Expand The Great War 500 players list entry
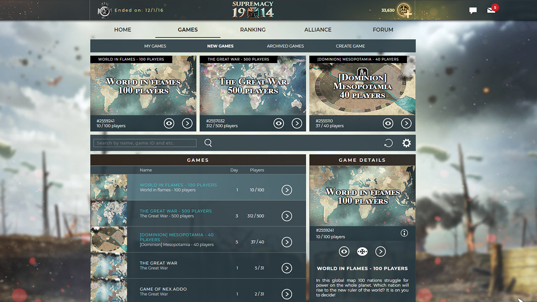This screenshot has height=302, width=537. [287, 216]
